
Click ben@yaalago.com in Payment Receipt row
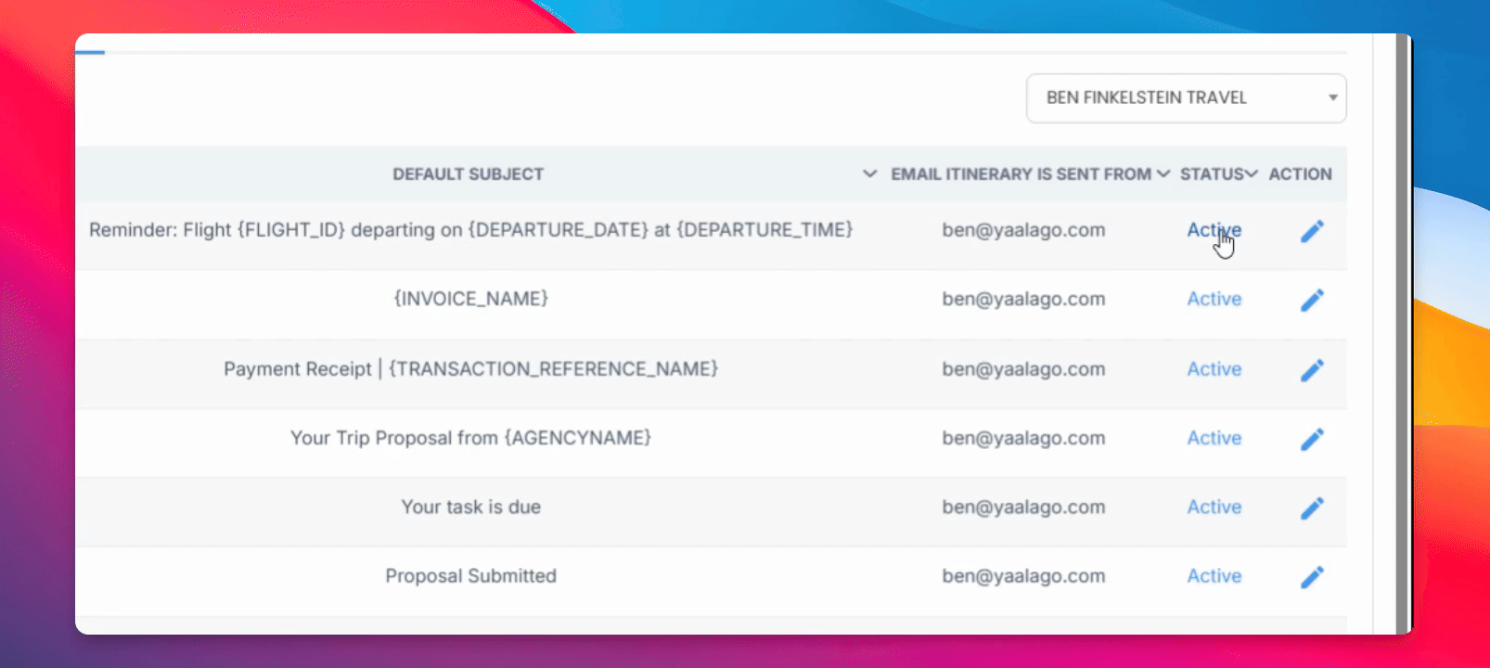[1023, 369]
